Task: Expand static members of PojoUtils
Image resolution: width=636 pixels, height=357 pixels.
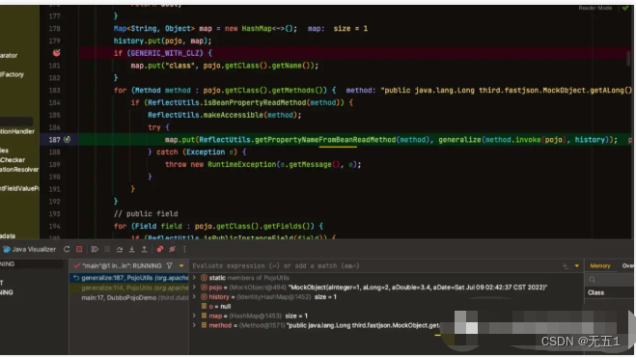Action: pos(194,278)
